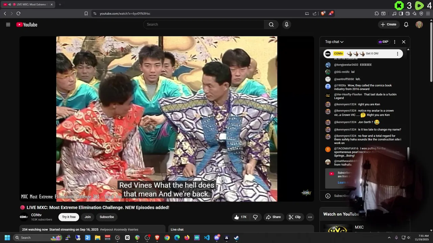Go to the YouTube home logo
This screenshot has width=433, height=243.
pyautogui.click(x=27, y=24)
